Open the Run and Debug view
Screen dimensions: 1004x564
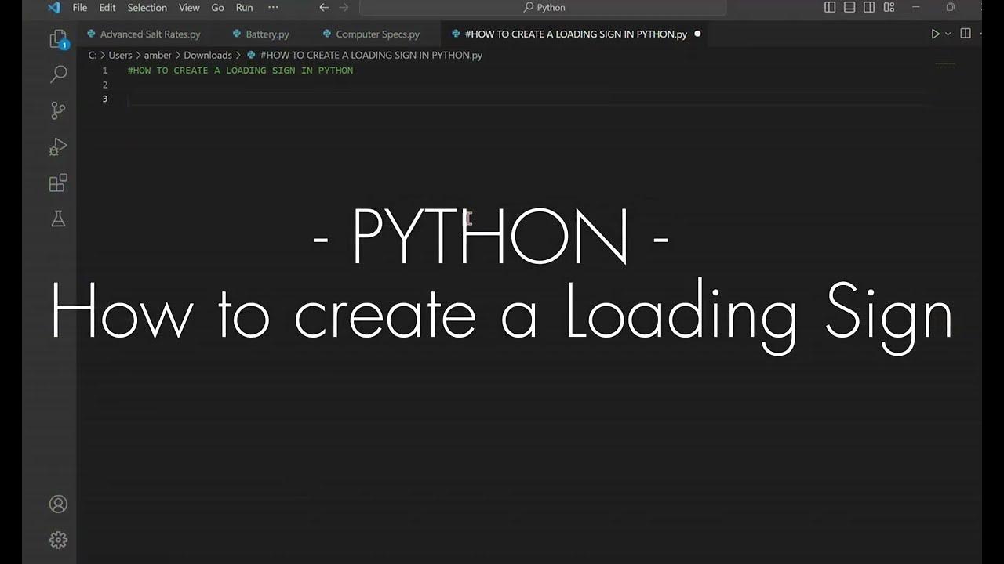(58, 146)
